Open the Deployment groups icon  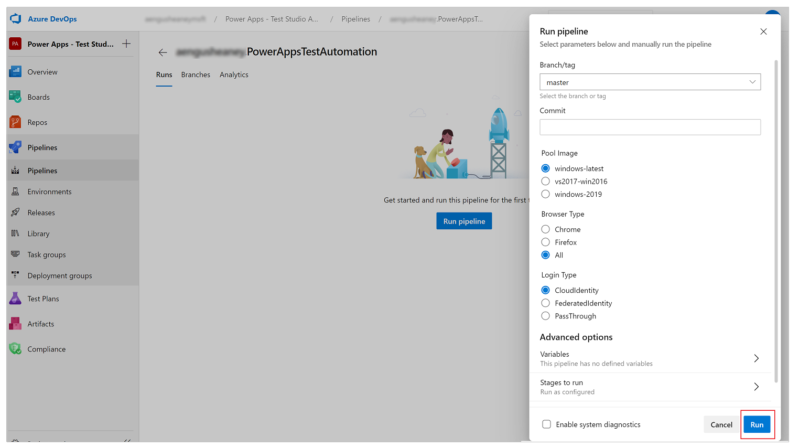(x=15, y=275)
